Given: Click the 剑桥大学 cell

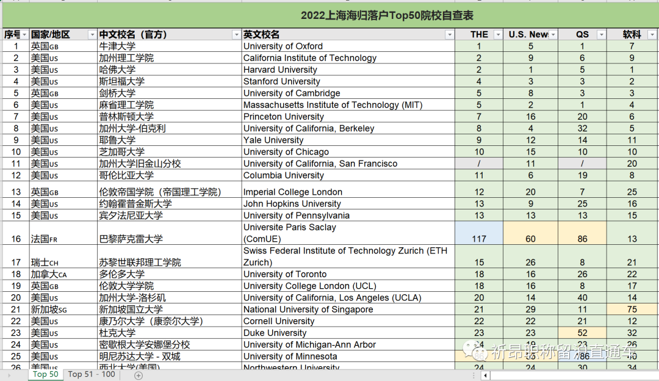Looking at the screenshot, I should tap(170, 93).
